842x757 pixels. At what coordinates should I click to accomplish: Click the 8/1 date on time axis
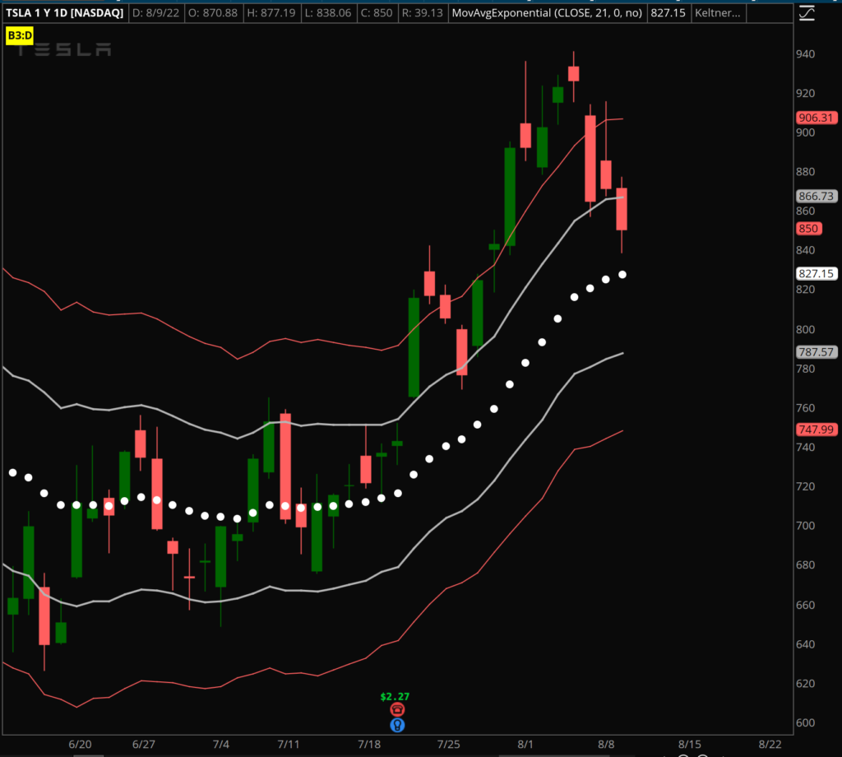(525, 745)
